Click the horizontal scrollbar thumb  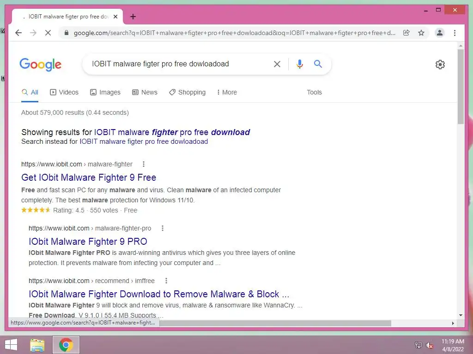click(275, 323)
